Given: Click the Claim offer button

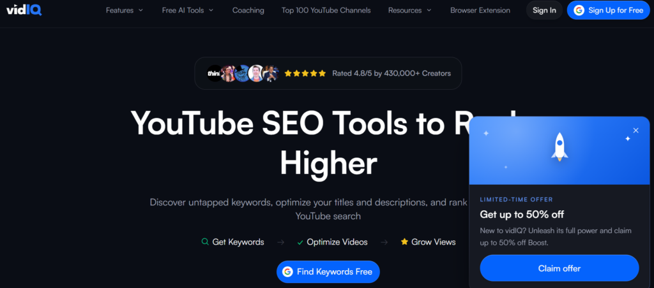Looking at the screenshot, I should click(x=559, y=268).
